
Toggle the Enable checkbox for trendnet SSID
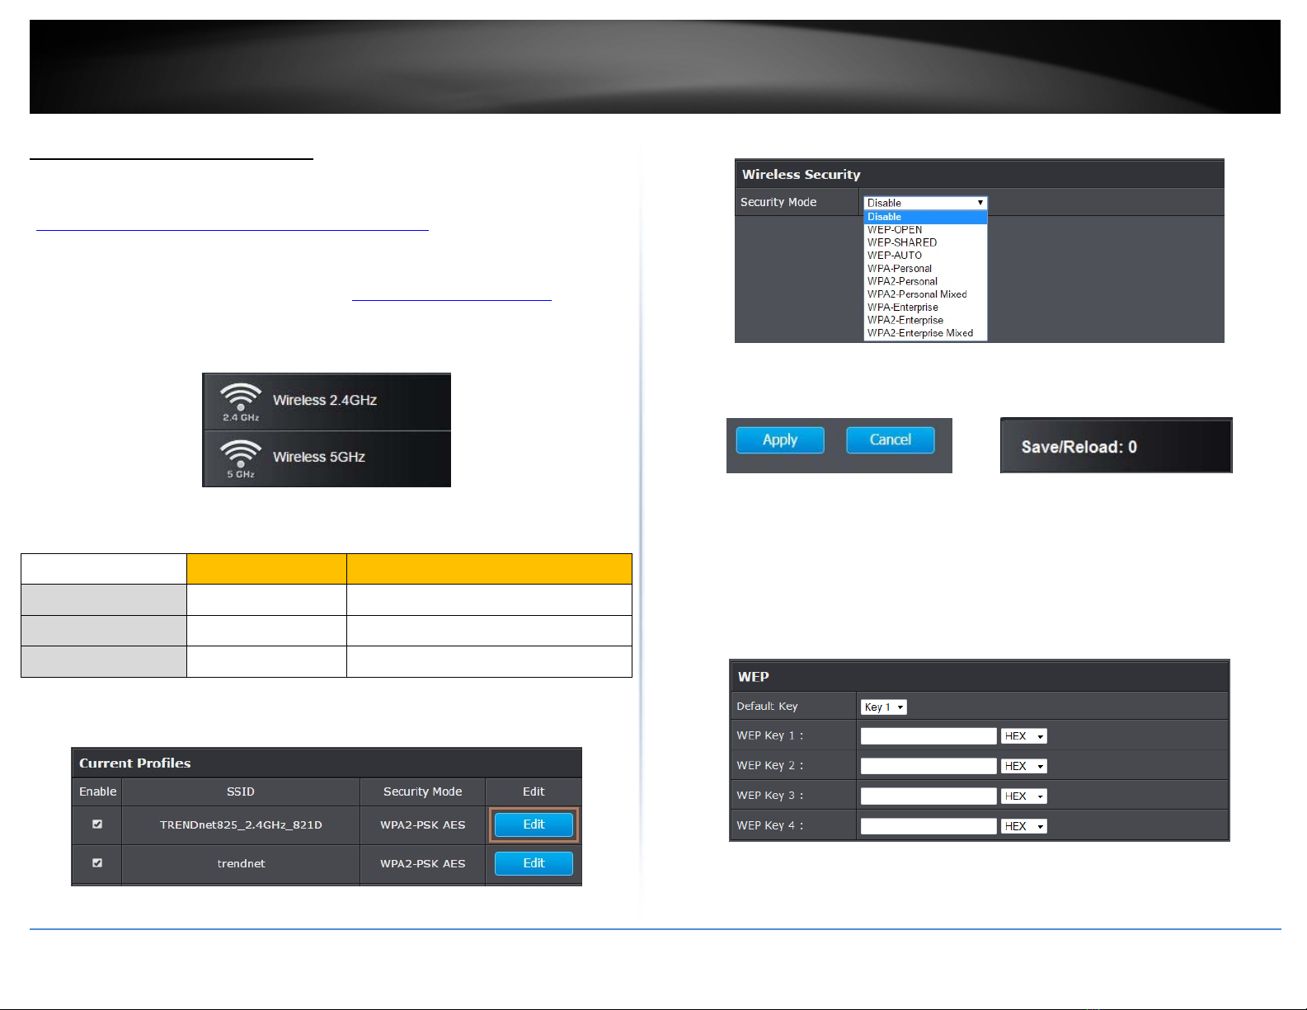coord(97,863)
